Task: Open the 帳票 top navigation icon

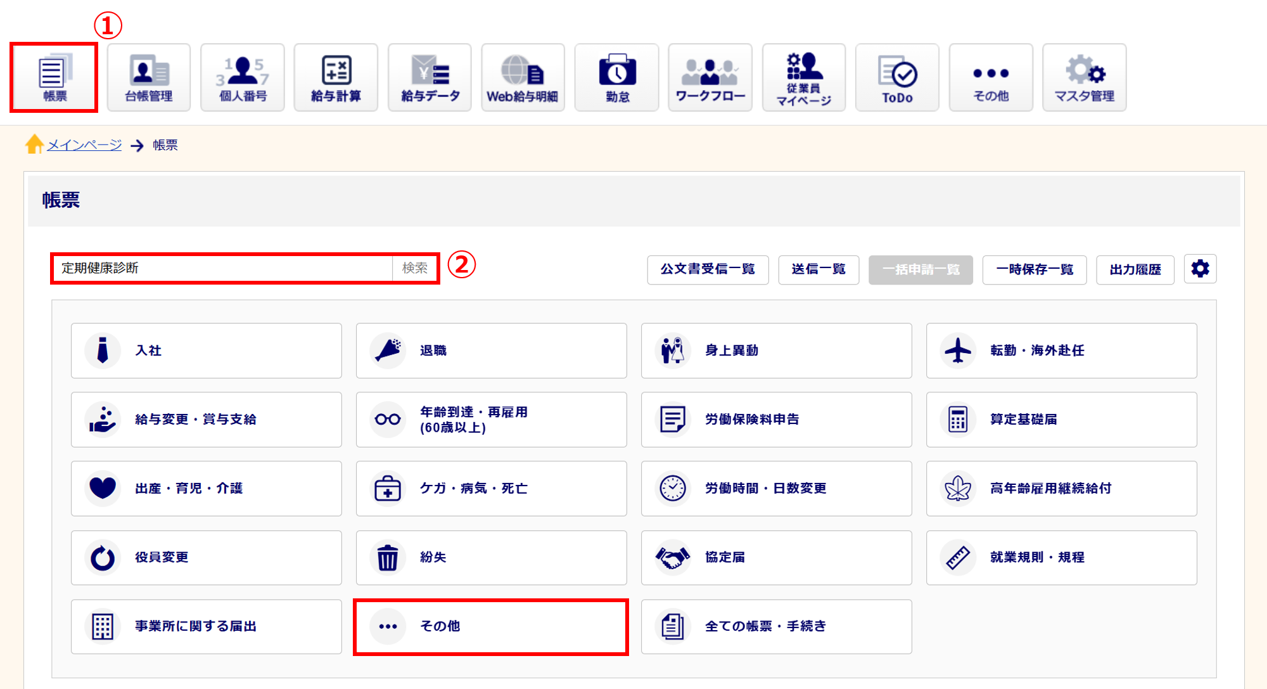Action: 54,77
